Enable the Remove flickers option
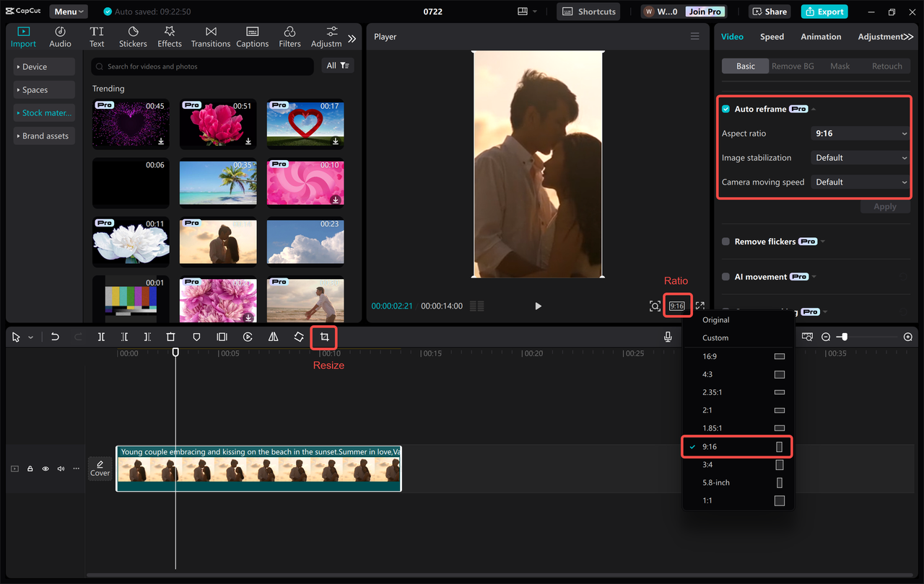The width and height of the screenshot is (924, 584). point(725,242)
